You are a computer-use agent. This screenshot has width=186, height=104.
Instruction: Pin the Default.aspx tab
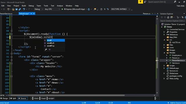pyautogui.click(x=31, y=14)
